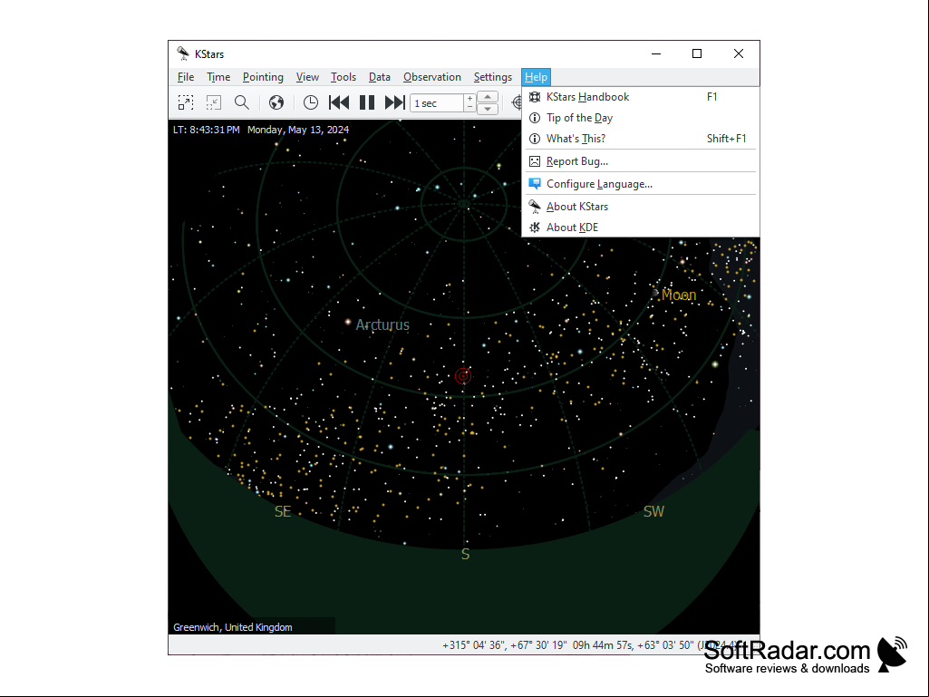Select About KDE entry
929x697 pixels.
[640, 227]
